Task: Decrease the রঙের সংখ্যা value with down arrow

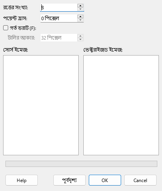Action: (x=81, y=9)
